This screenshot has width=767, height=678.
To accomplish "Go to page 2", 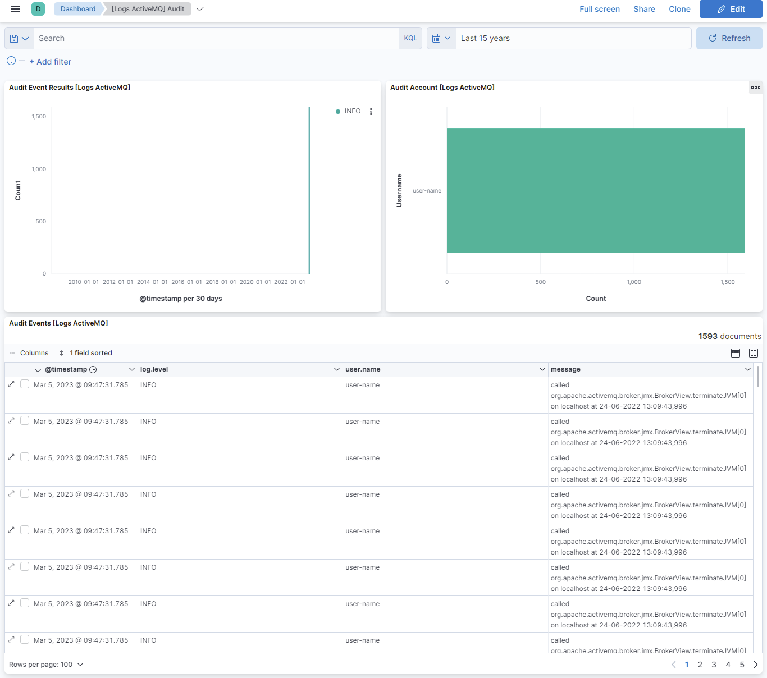I will pyautogui.click(x=700, y=665).
